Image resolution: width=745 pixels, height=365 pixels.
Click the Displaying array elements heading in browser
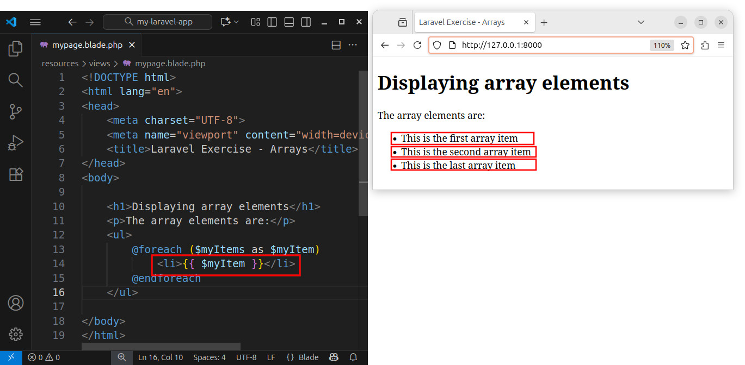(x=503, y=83)
